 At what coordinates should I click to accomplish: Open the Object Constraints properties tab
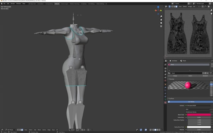[x=165, y=96]
